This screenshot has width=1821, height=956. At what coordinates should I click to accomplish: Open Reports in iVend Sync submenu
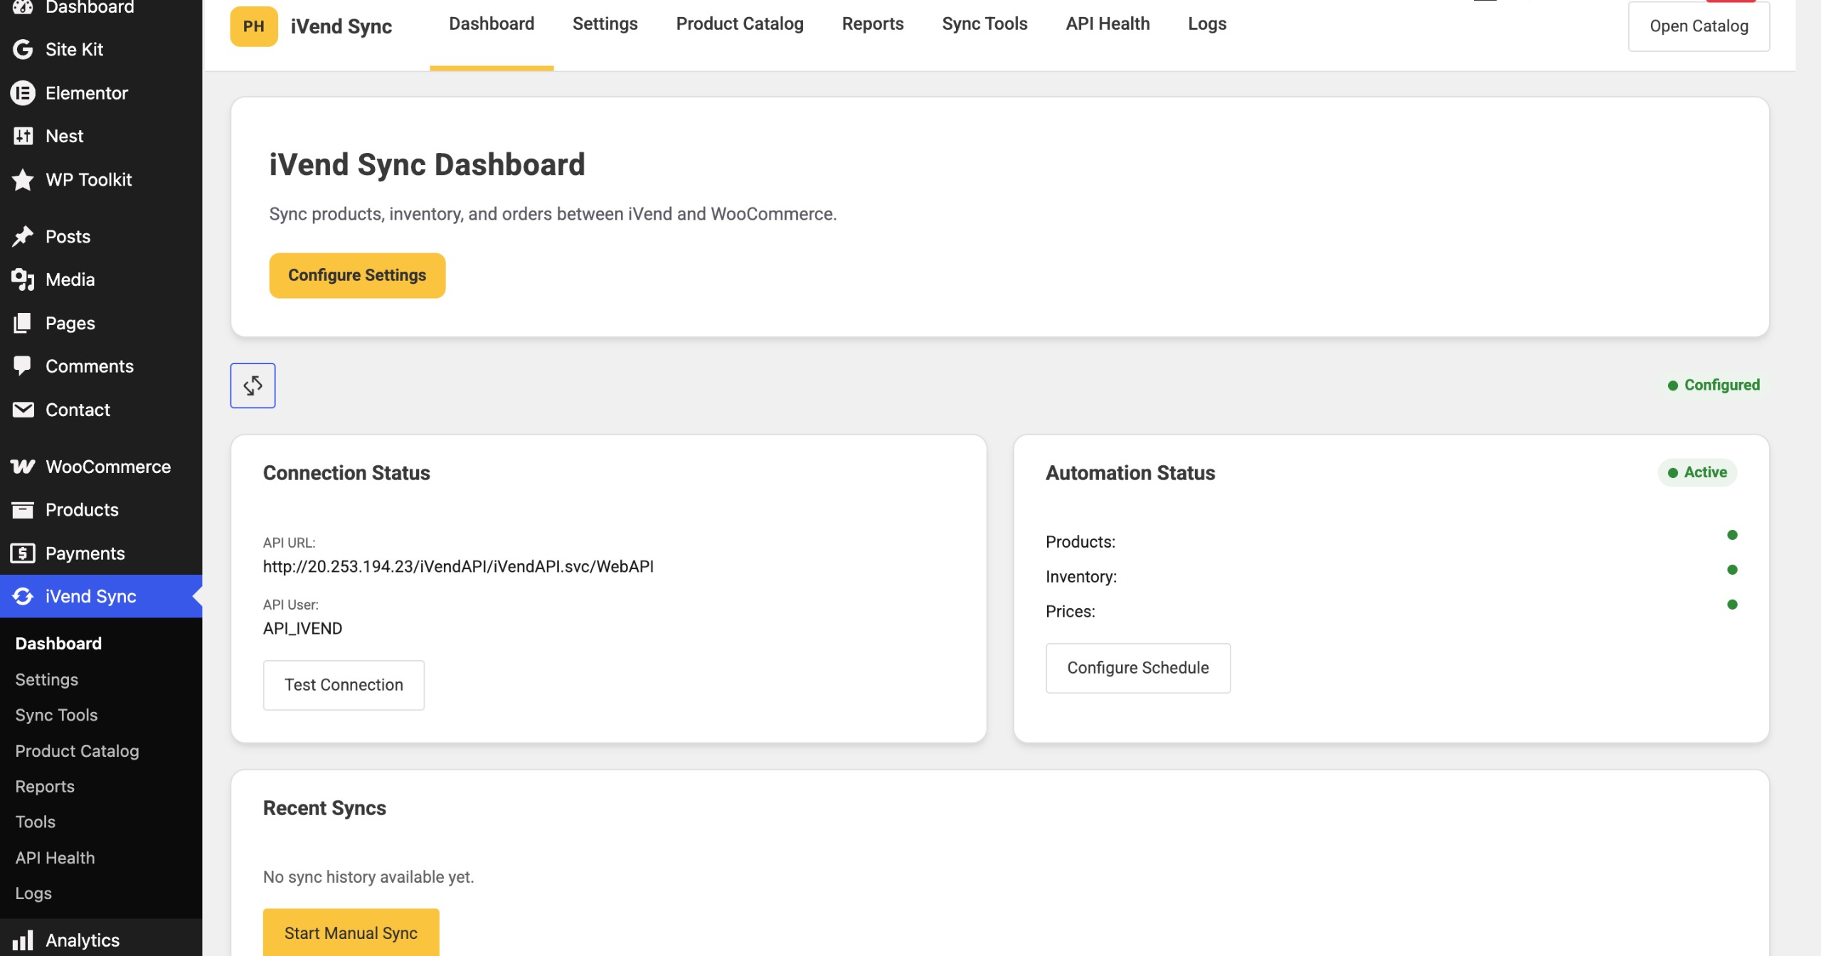pos(45,786)
